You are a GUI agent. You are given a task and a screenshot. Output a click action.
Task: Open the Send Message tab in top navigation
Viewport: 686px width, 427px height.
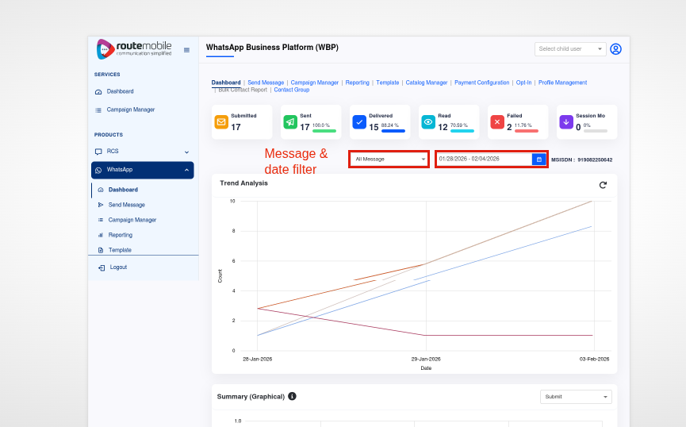coord(266,83)
